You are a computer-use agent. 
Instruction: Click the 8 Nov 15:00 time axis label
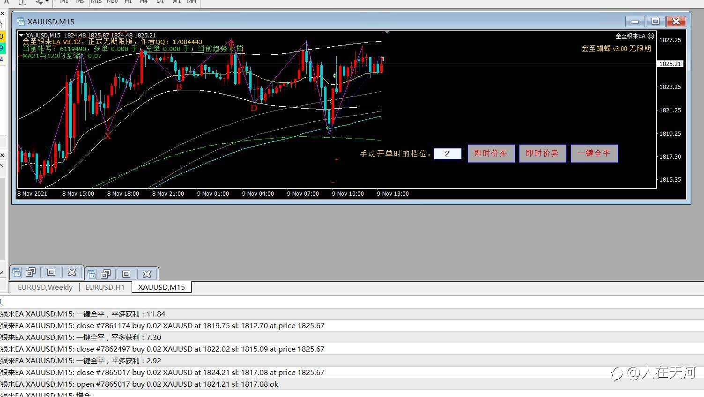click(x=78, y=193)
